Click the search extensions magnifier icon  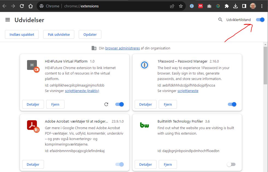coord(220,20)
